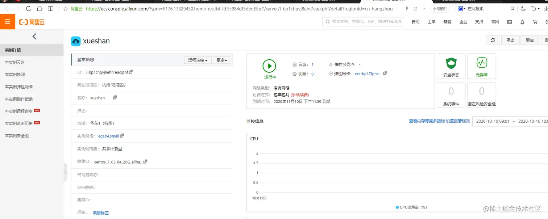This screenshot has height=219, width=548.
Task: Click the icon next to name xueshan
Action: point(115,97)
